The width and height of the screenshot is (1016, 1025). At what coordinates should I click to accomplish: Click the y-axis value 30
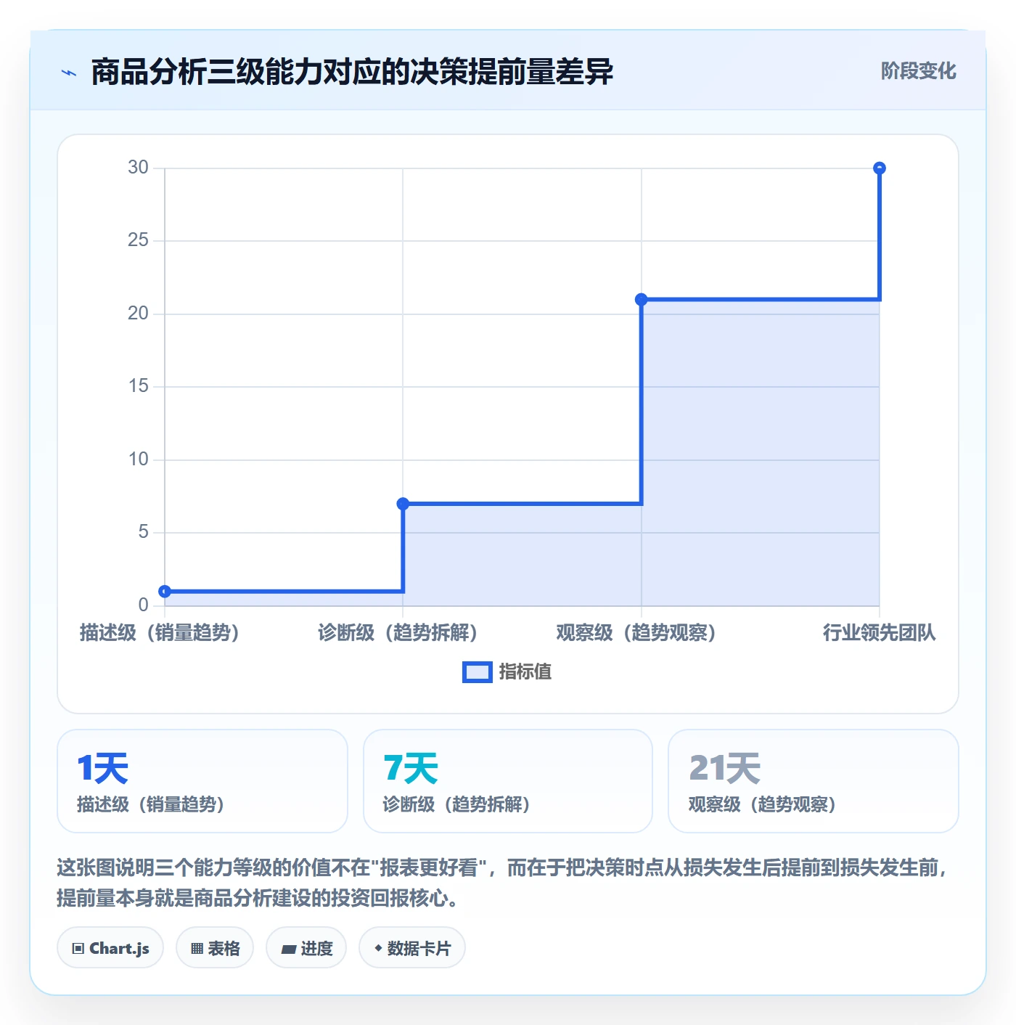pyautogui.click(x=138, y=168)
